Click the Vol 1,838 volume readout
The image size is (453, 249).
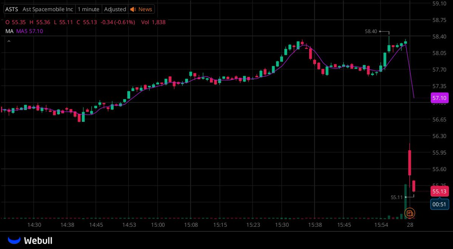(153, 22)
